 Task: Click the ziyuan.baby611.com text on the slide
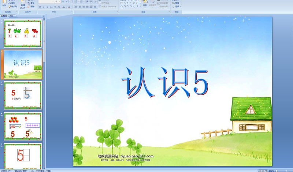137,156
